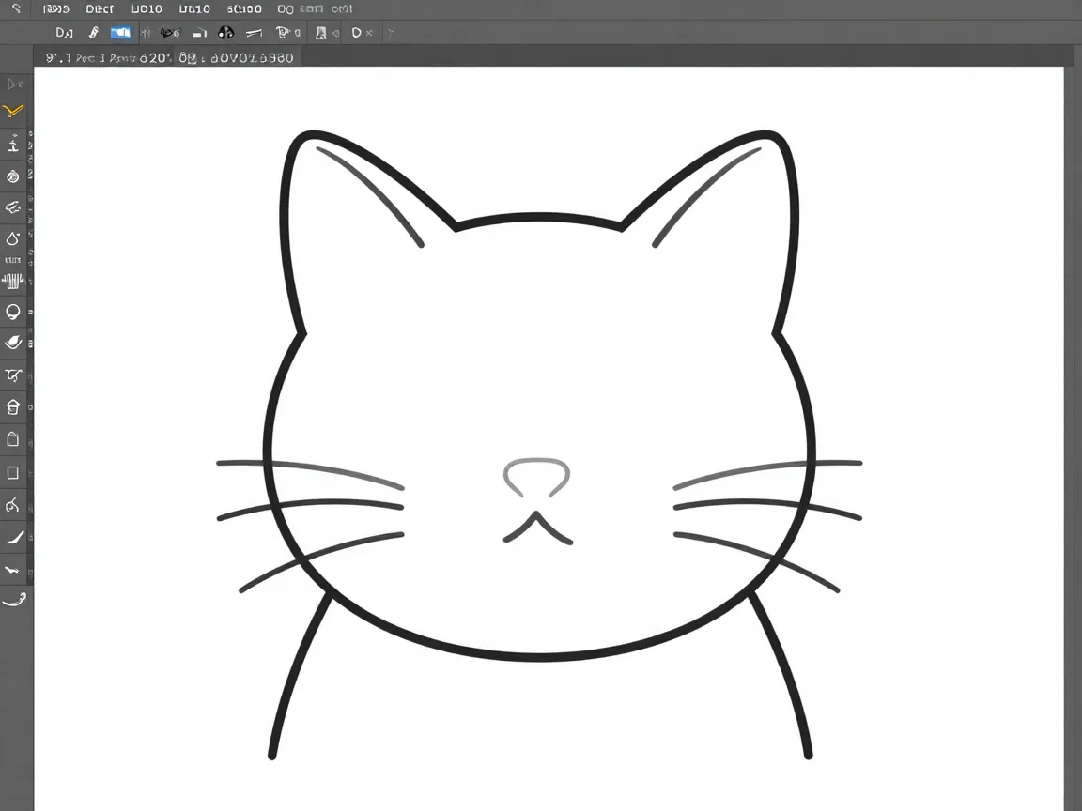
Task: Click the swirl icon in options bar
Action: click(170, 33)
